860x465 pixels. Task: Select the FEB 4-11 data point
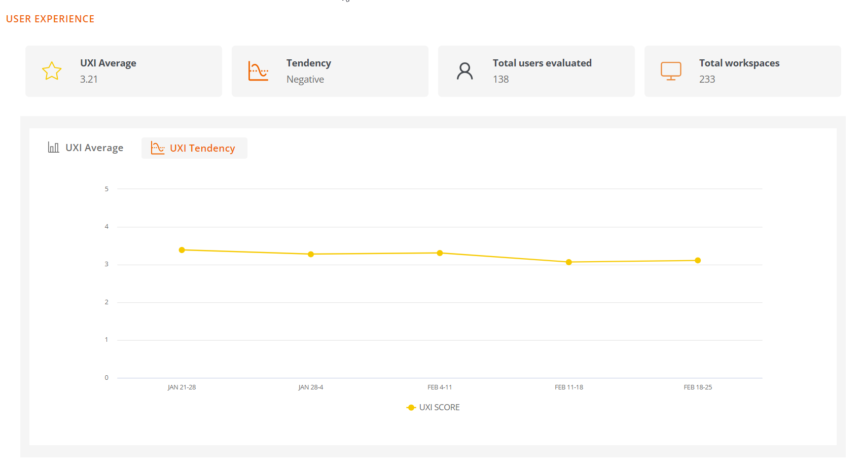click(440, 253)
